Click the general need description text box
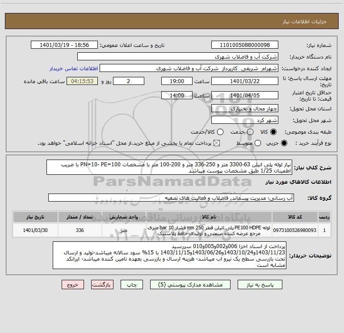Viewport: 344px width, 333px height. (x=169, y=168)
